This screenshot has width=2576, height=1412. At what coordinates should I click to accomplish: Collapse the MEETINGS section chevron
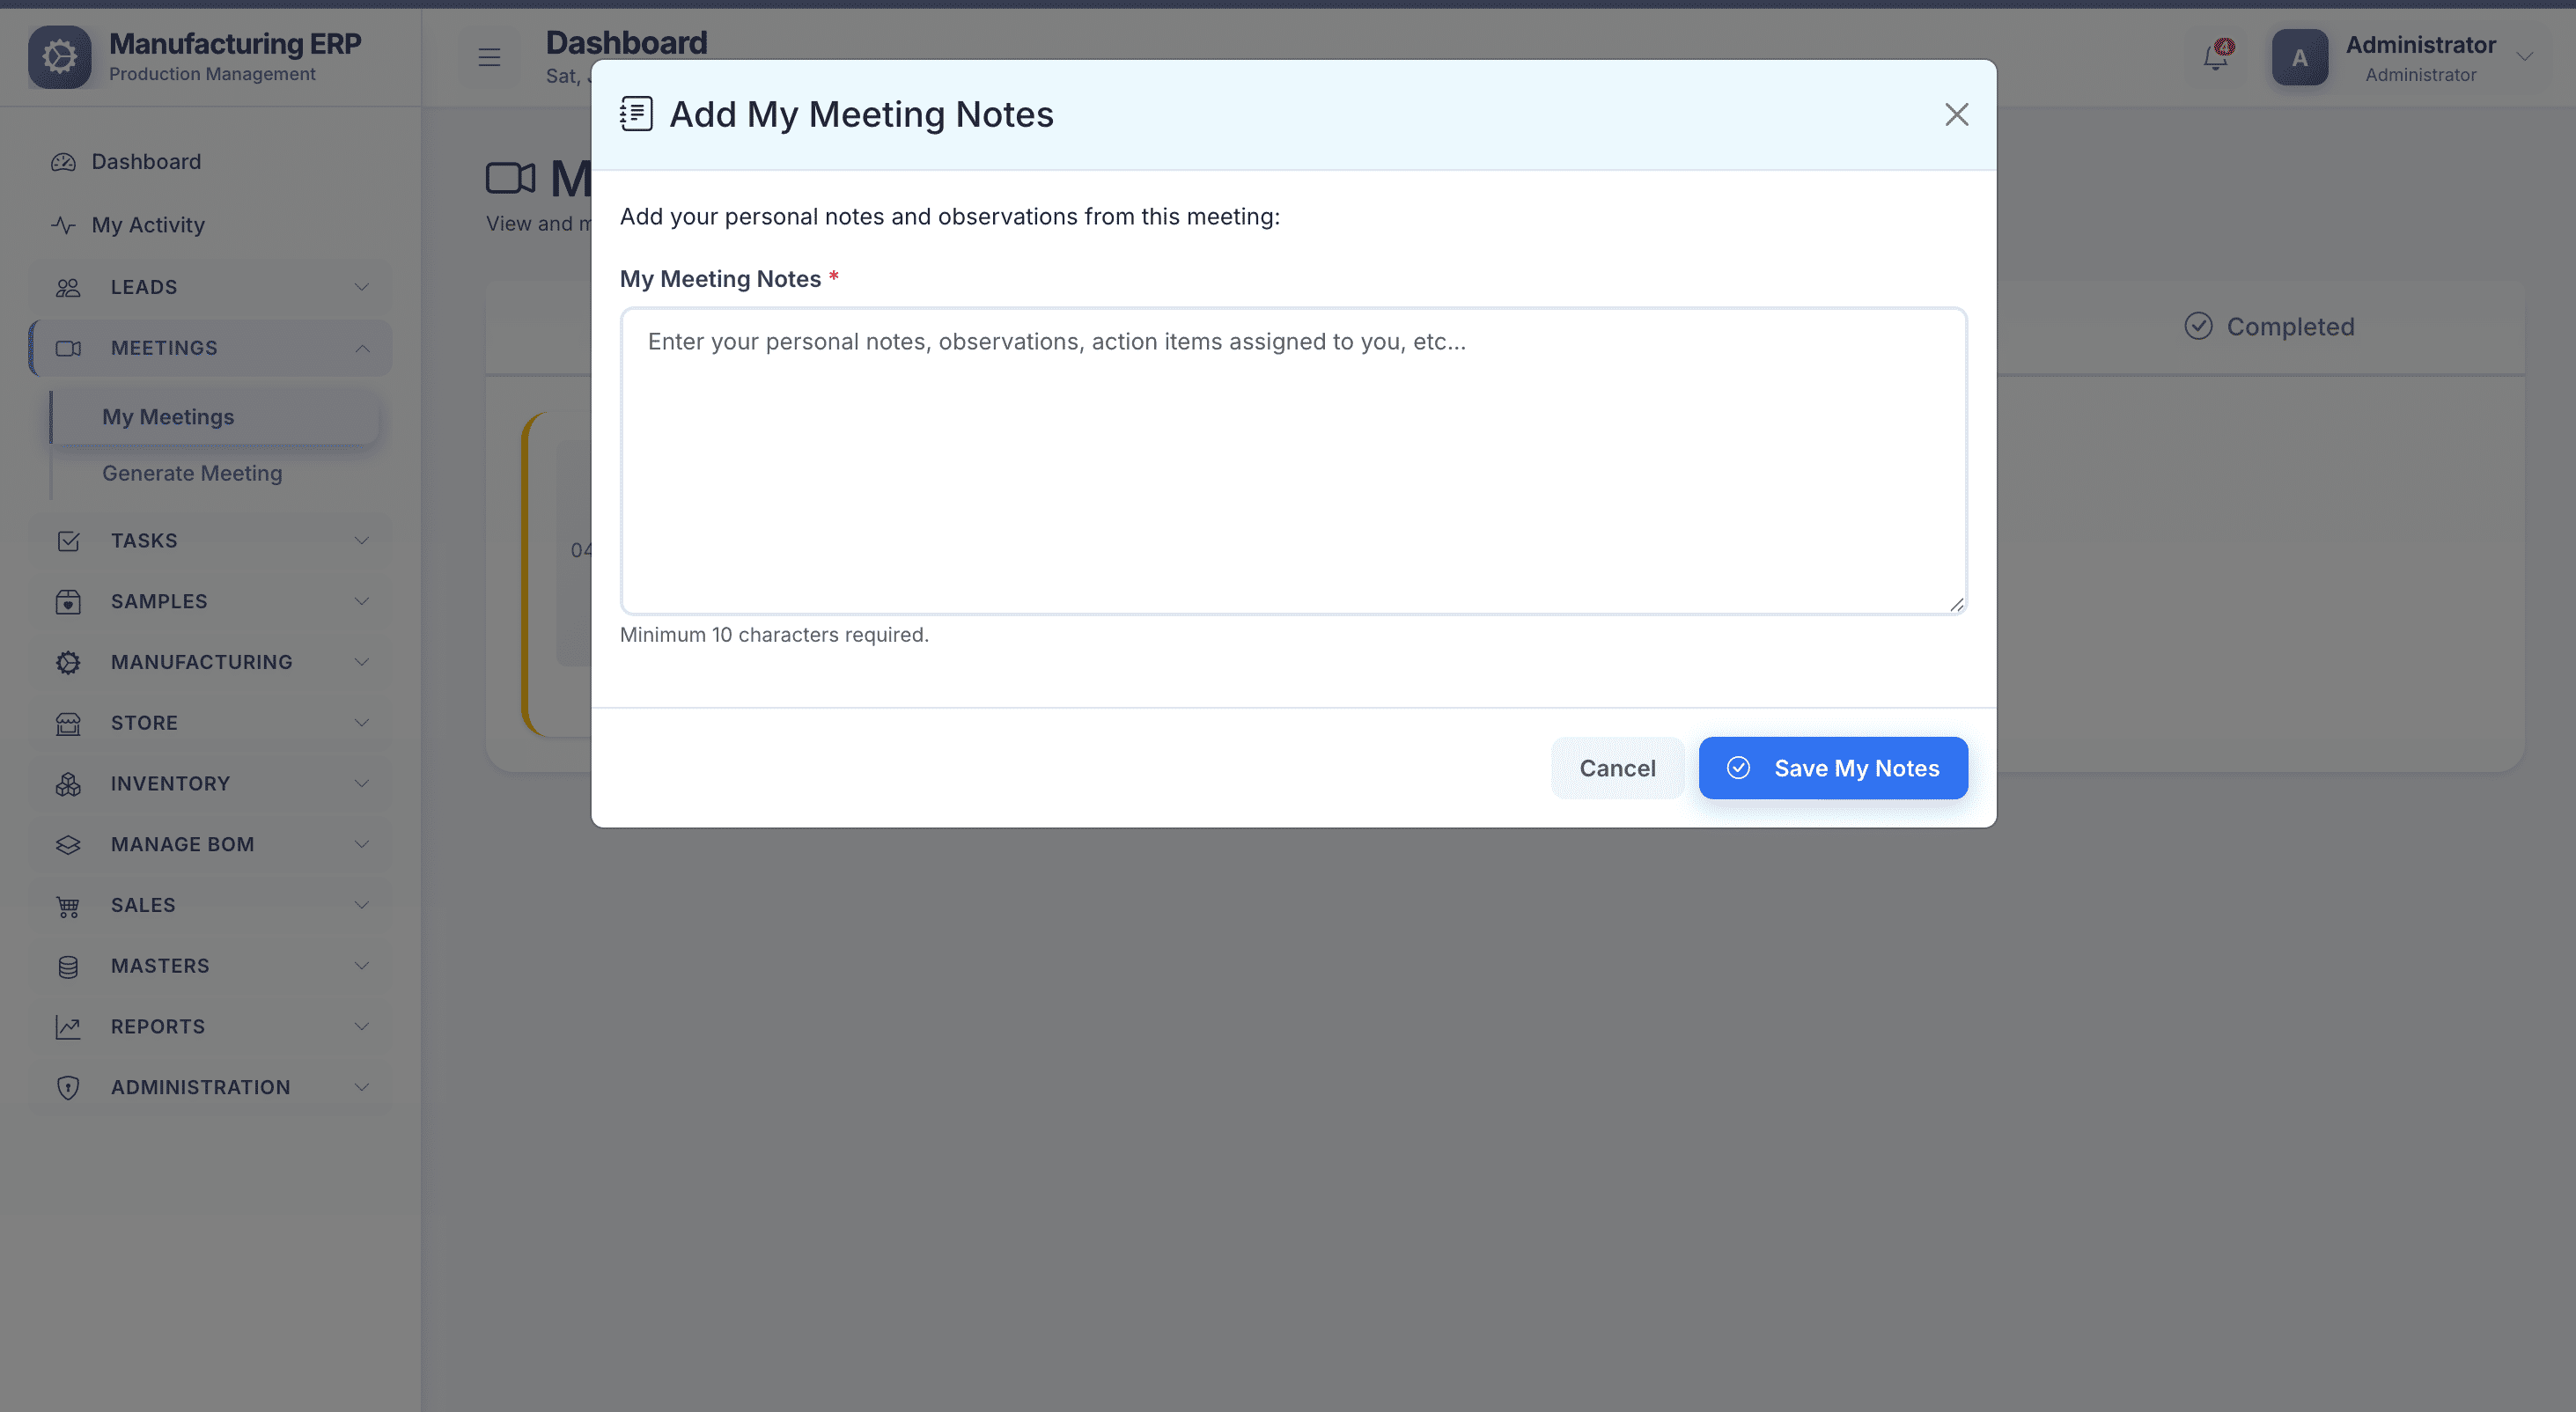pos(362,348)
